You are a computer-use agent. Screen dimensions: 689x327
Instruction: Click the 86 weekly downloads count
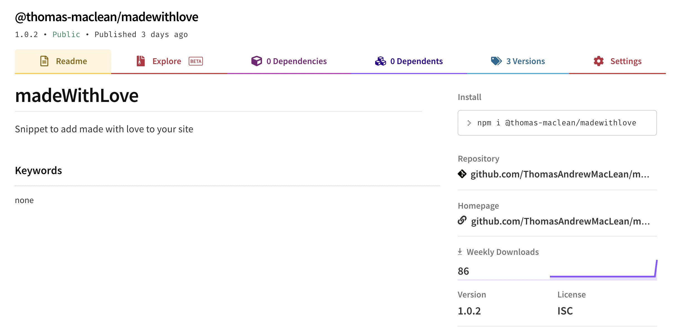tap(463, 271)
